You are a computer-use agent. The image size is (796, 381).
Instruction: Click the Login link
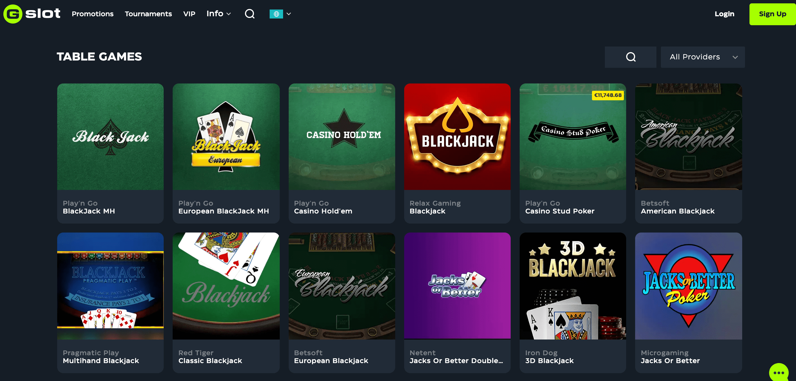click(x=724, y=14)
